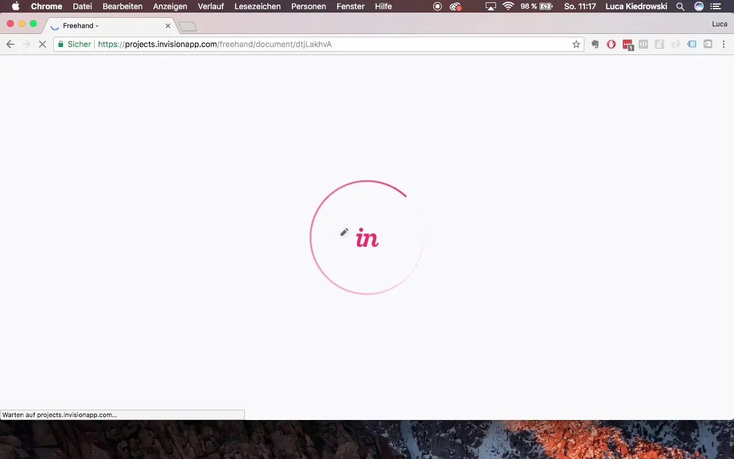This screenshot has height=459, width=734.
Task: Click the Creative Cloud menu bar icon
Action: coord(456,6)
